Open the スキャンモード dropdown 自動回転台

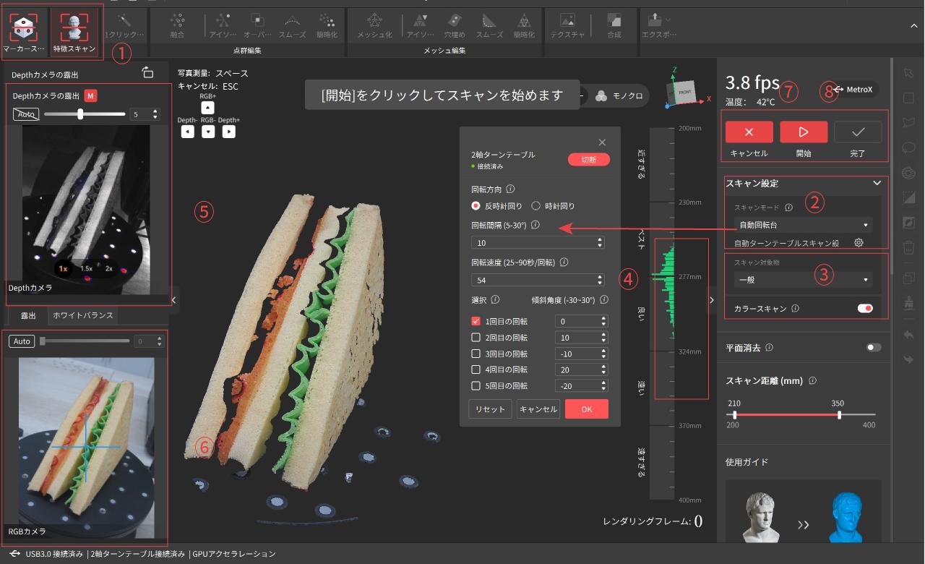[x=803, y=225]
